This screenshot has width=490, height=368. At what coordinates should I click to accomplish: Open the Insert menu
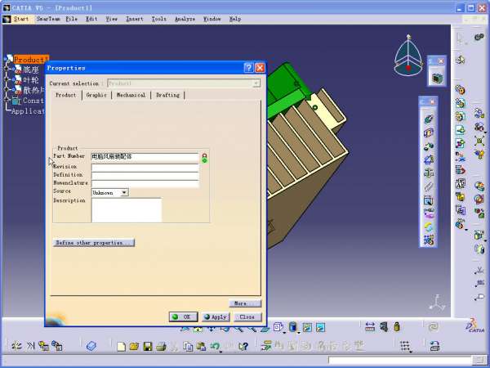(x=134, y=18)
